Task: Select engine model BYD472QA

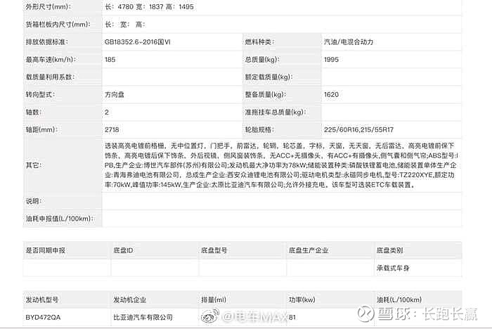Action: point(43,317)
